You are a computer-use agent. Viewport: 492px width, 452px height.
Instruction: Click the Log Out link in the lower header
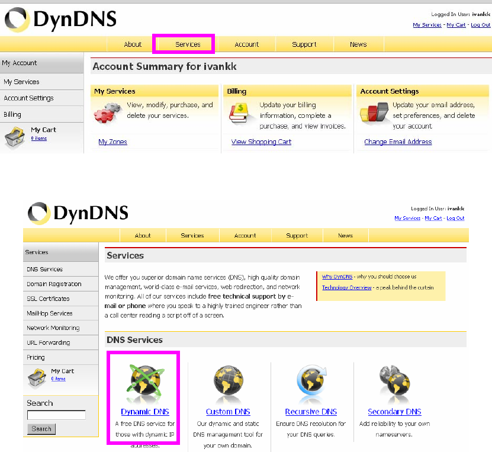[x=455, y=218]
